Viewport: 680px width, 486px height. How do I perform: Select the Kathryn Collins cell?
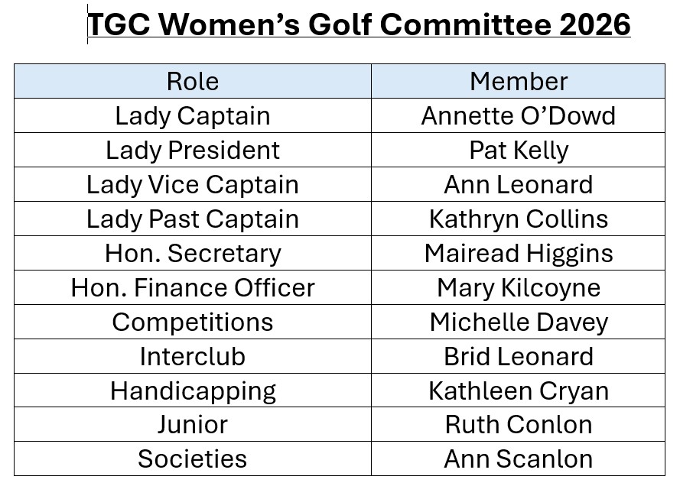click(519, 219)
